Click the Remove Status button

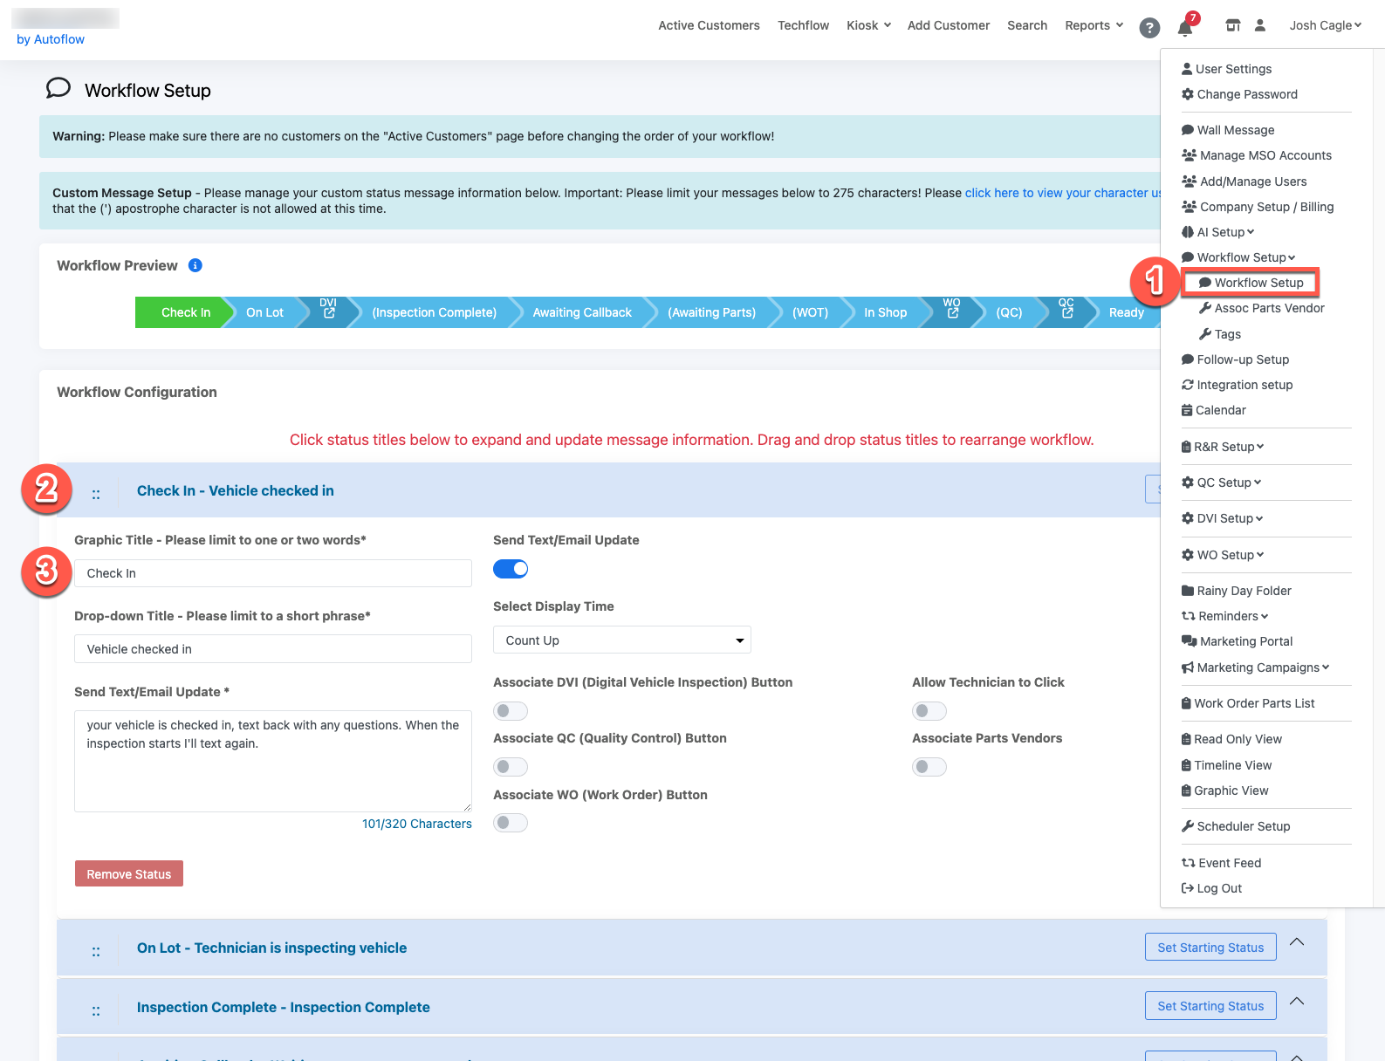click(129, 873)
